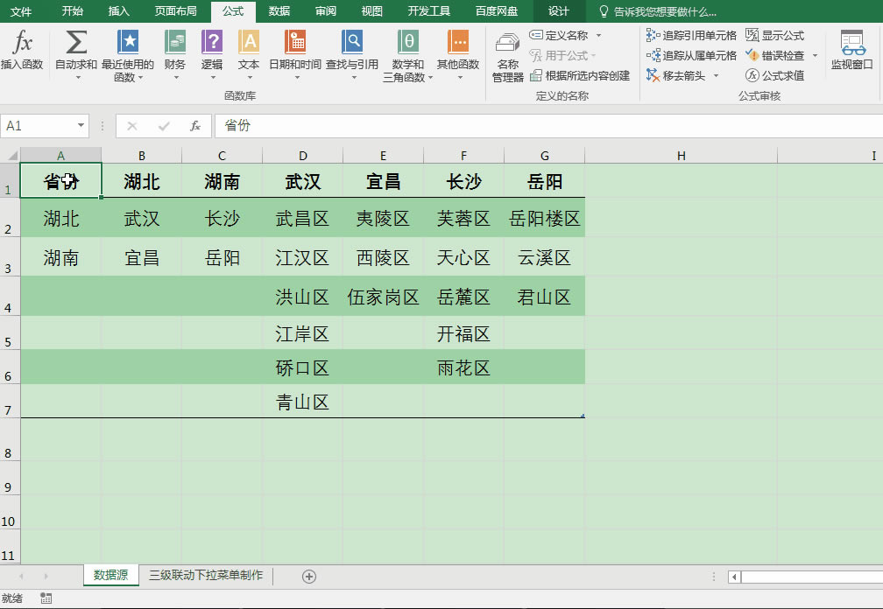Select cell containing 雨花区
Viewport: 883px width, 609px height.
pyautogui.click(x=463, y=367)
